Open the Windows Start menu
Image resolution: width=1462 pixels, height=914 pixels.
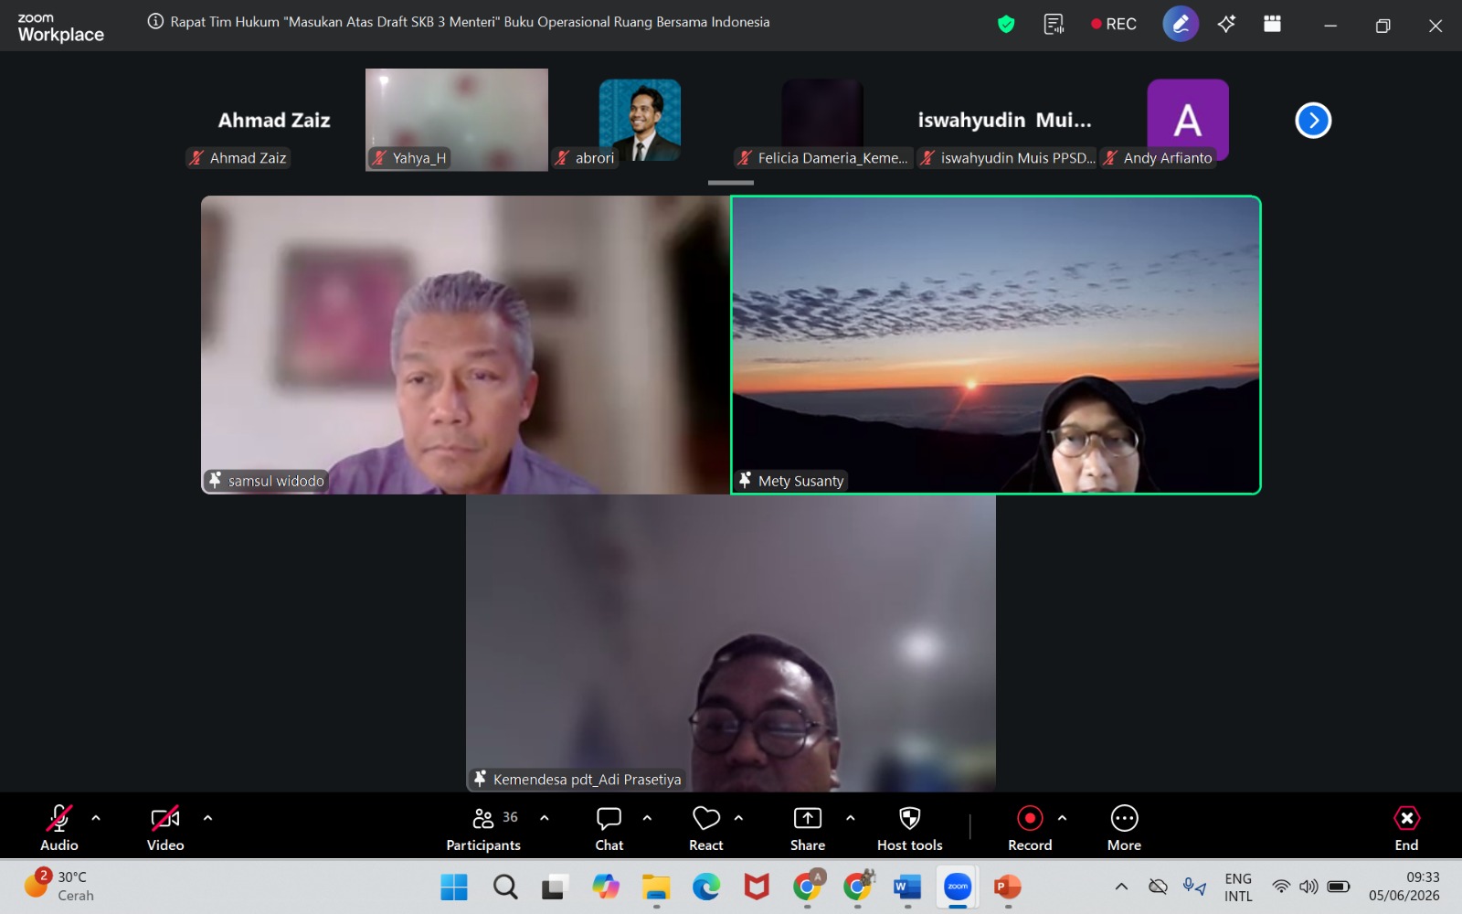click(x=454, y=887)
